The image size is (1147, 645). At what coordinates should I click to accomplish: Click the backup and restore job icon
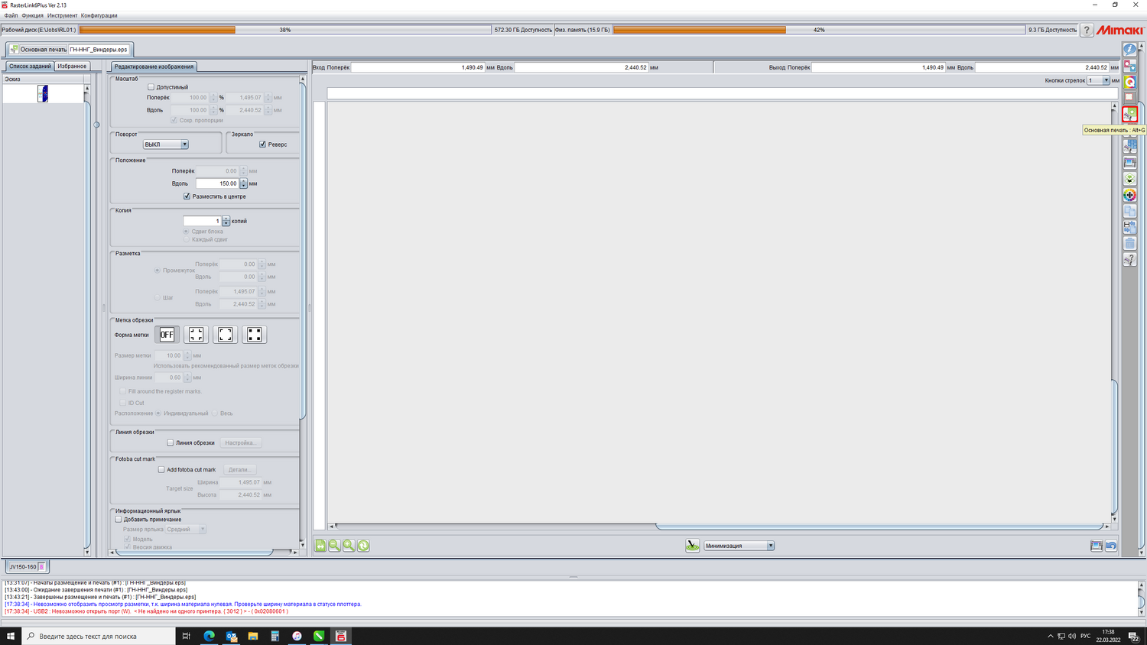click(x=1129, y=227)
